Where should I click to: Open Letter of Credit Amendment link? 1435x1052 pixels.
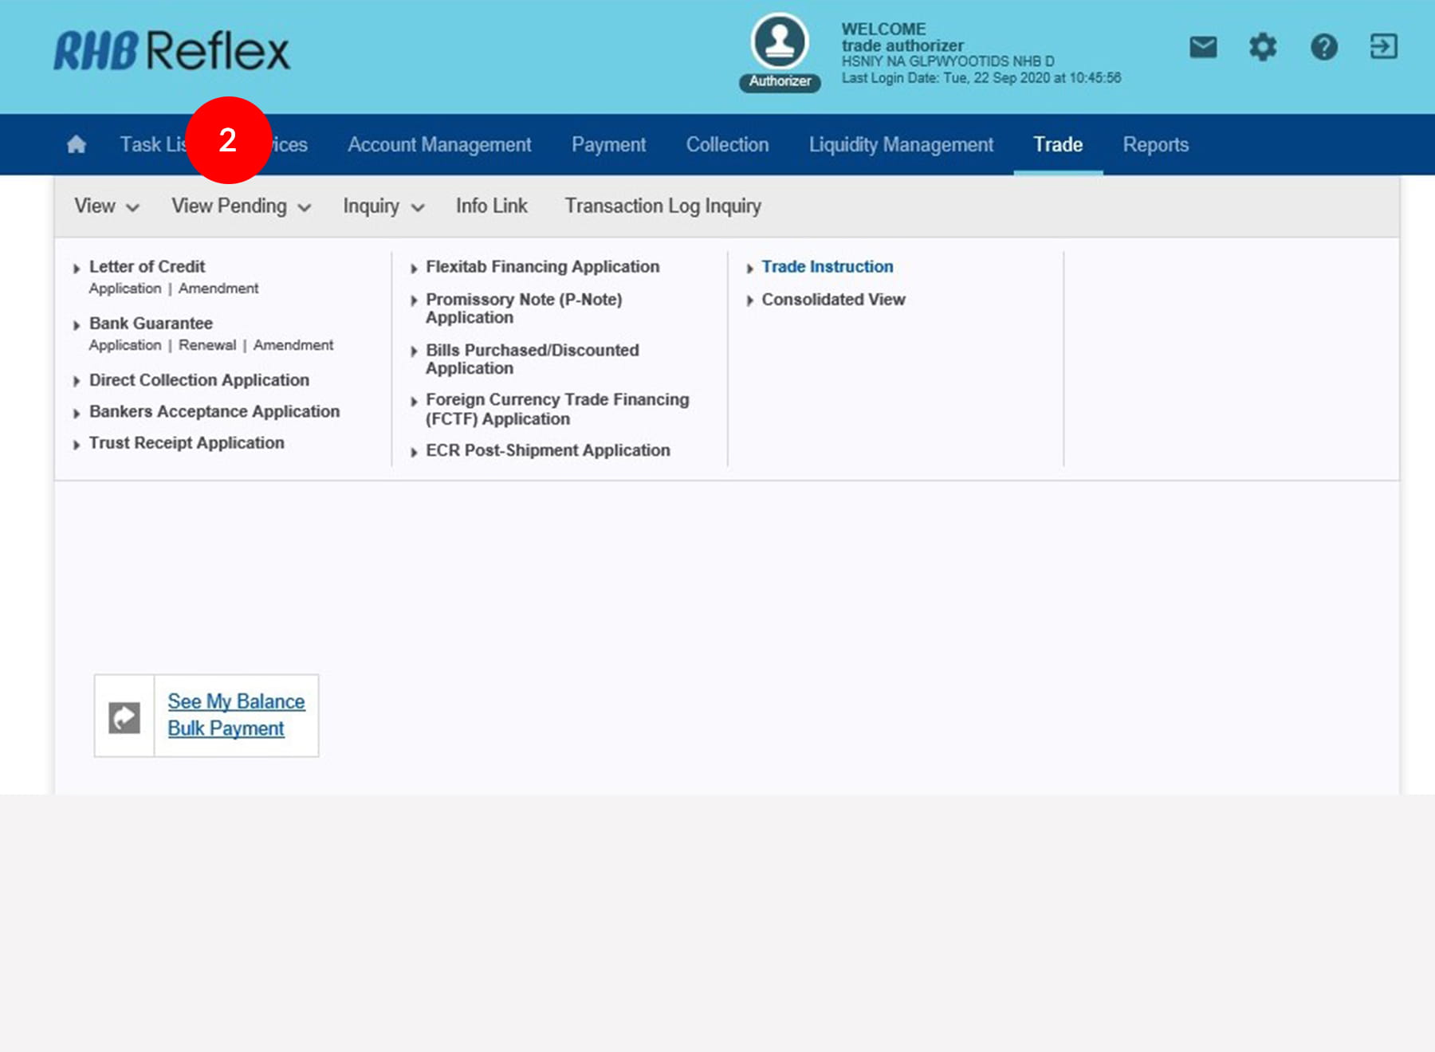point(218,289)
